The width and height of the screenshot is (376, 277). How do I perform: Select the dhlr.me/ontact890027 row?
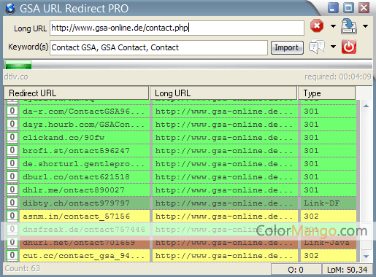(180, 190)
